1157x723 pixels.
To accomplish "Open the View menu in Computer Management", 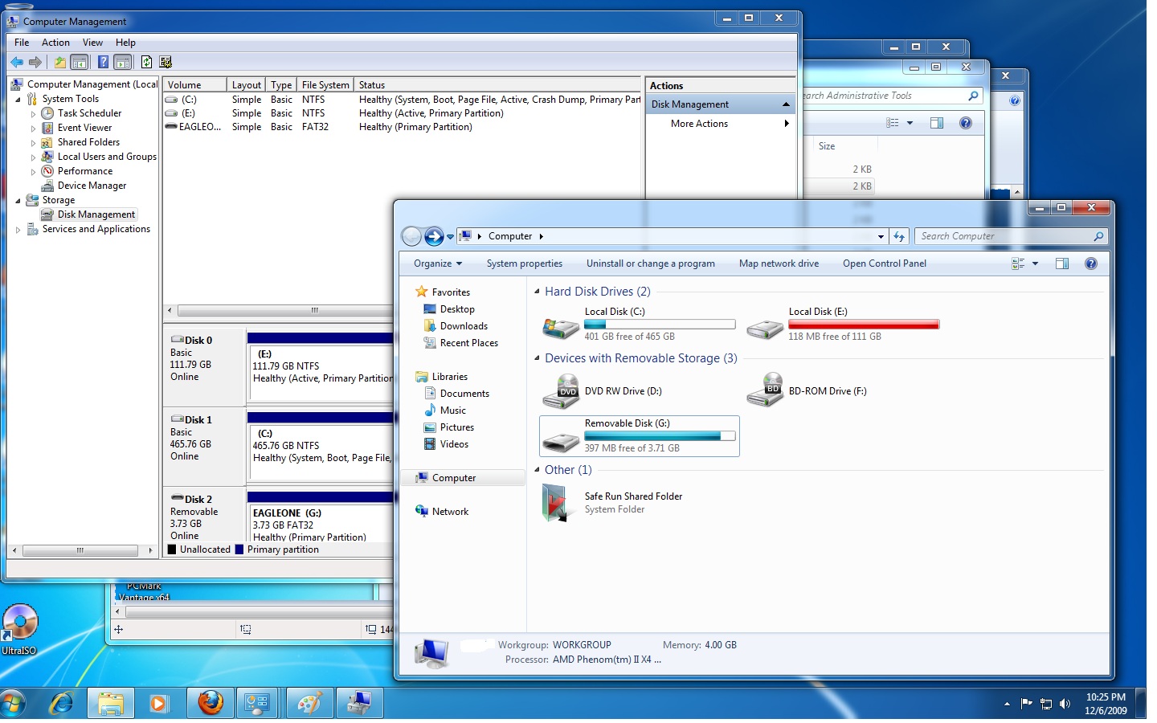I will tap(92, 43).
